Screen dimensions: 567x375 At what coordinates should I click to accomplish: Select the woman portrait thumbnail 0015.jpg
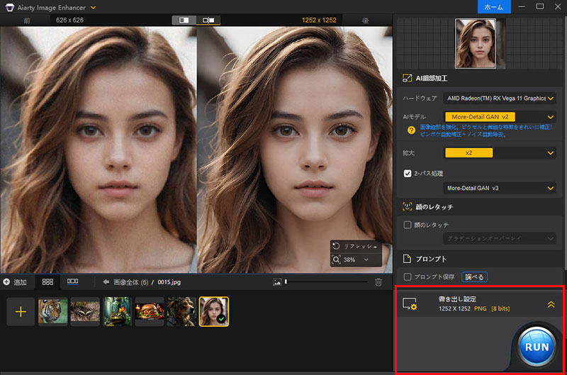click(x=214, y=311)
